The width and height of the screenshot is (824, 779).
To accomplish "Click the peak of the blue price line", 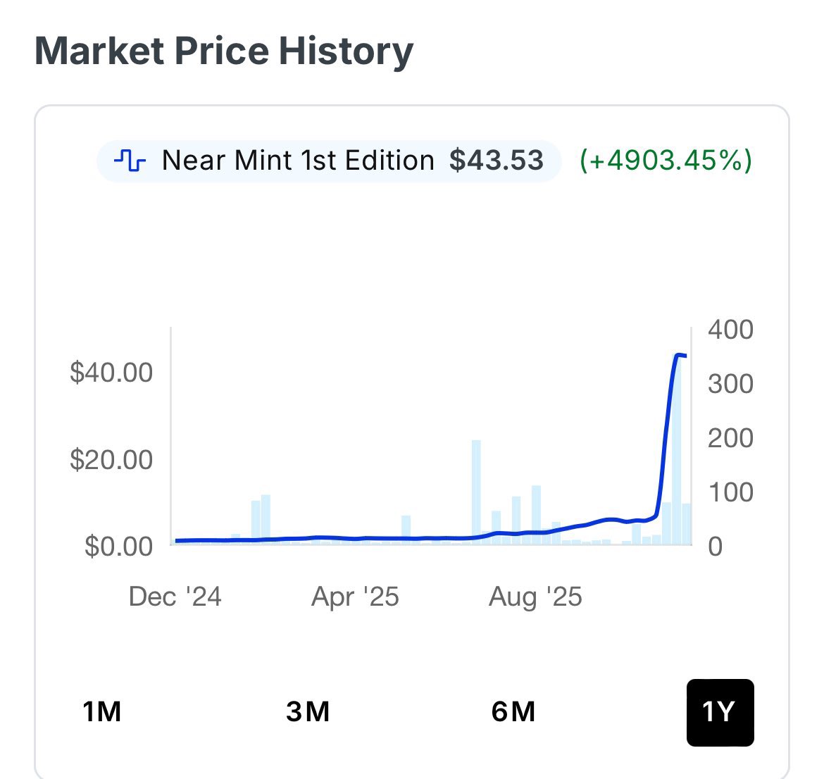I will (x=679, y=355).
